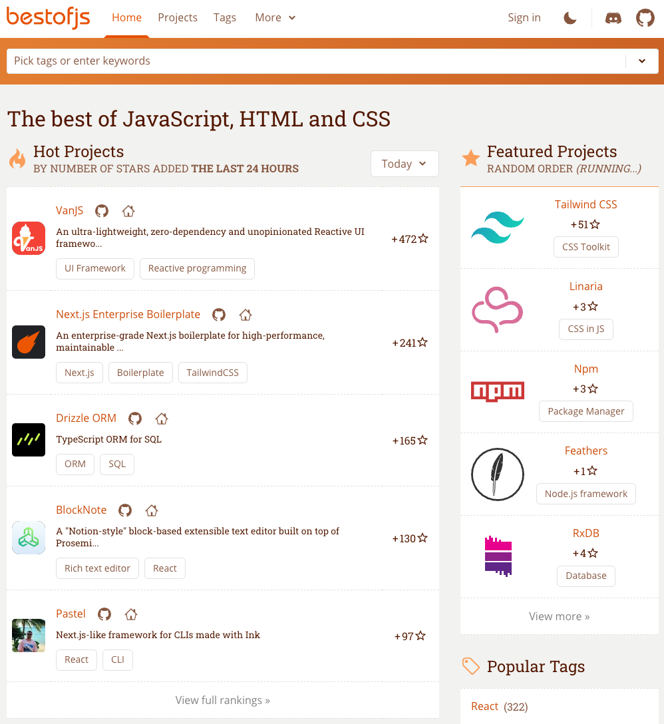Click the GitHub icon in header
Viewport: 664px width, 724px height.
(645, 18)
